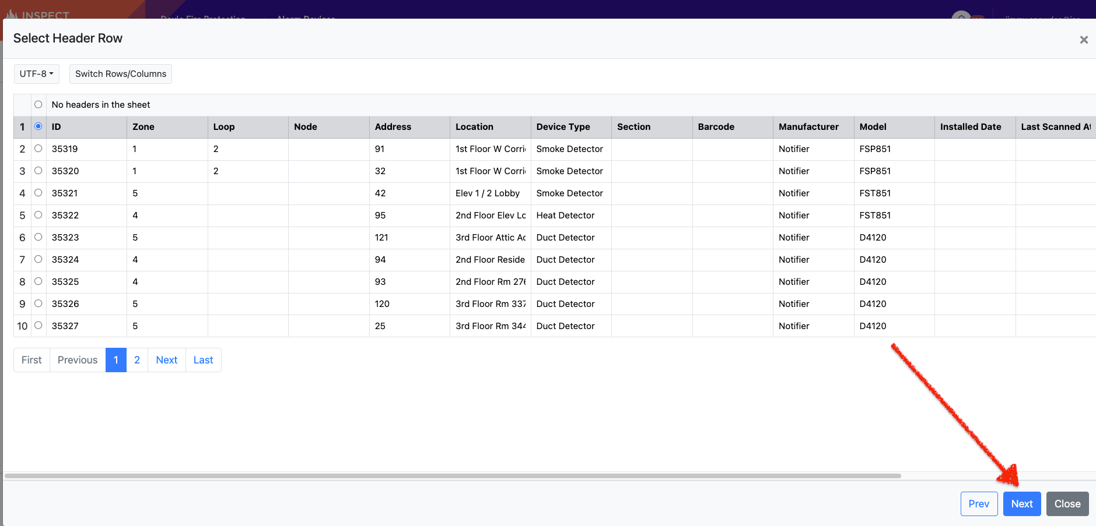The height and width of the screenshot is (526, 1096).
Task: Click the Node column header
Action: (x=329, y=127)
